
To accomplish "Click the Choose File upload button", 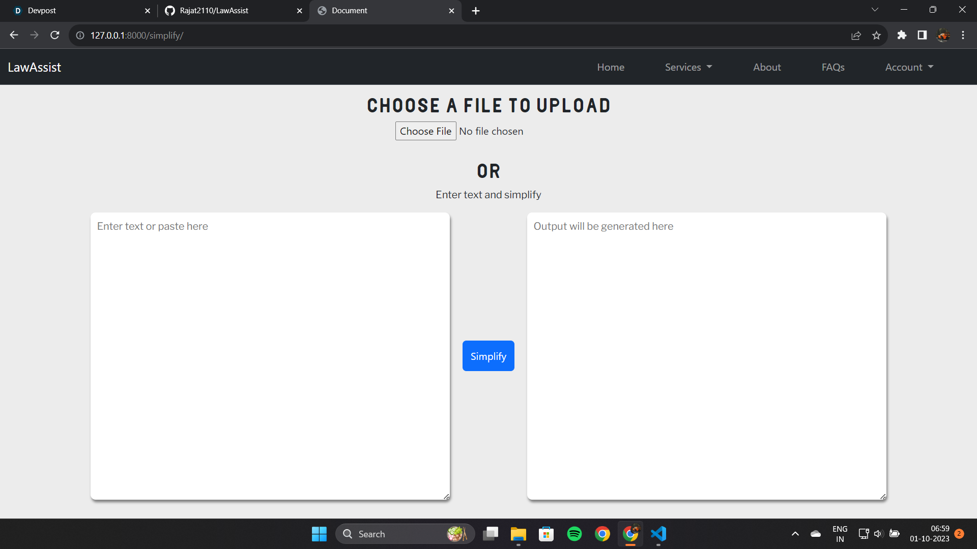I will click(425, 131).
